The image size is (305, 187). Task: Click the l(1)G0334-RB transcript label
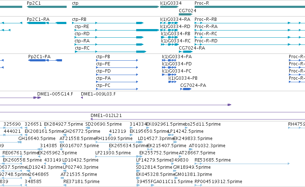point(176,34)
